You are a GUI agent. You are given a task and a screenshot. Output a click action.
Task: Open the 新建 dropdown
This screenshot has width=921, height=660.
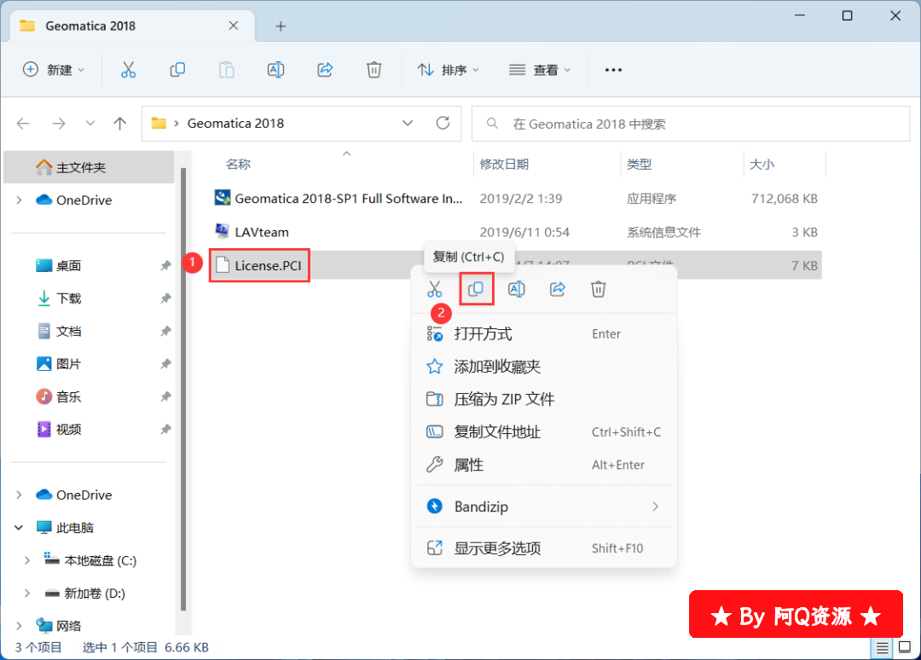54,70
